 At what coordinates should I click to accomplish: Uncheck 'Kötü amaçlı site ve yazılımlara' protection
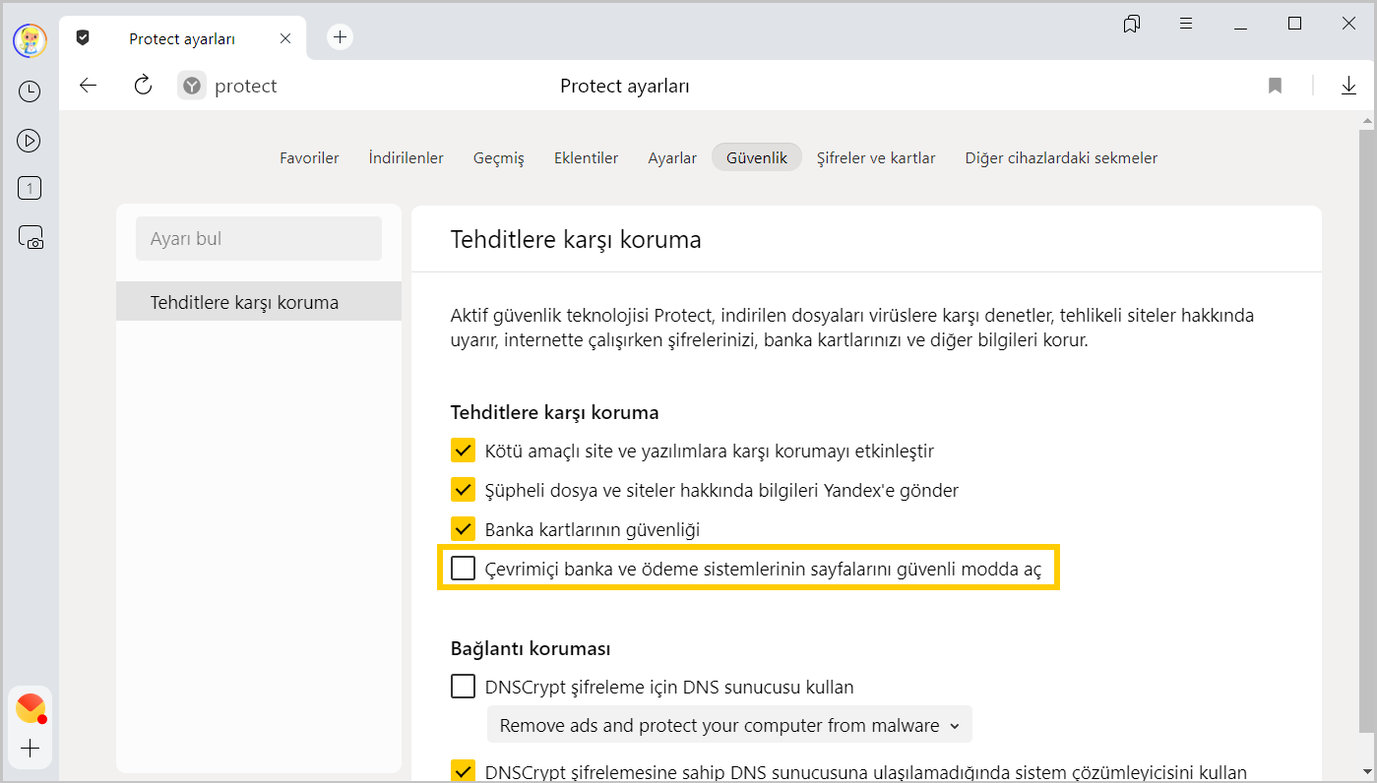[463, 451]
